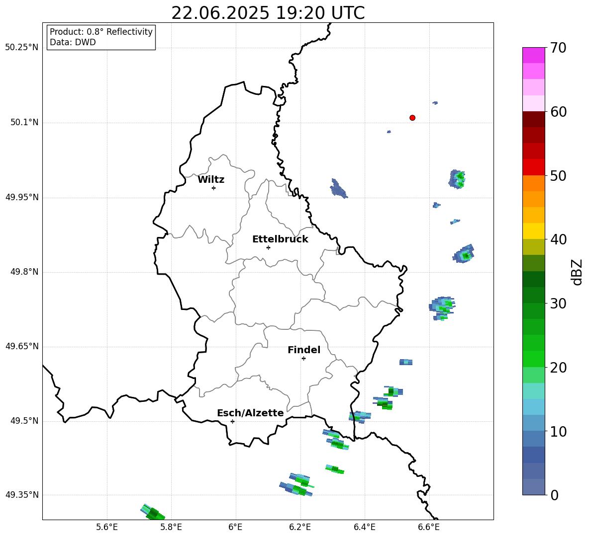This screenshot has height=537, width=589.
Task: Click the red radar site marker dot
Action: point(412,118)
